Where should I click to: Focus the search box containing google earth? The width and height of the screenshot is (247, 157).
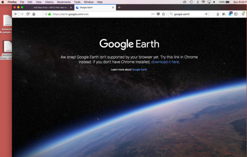click(x=189, y=14)
